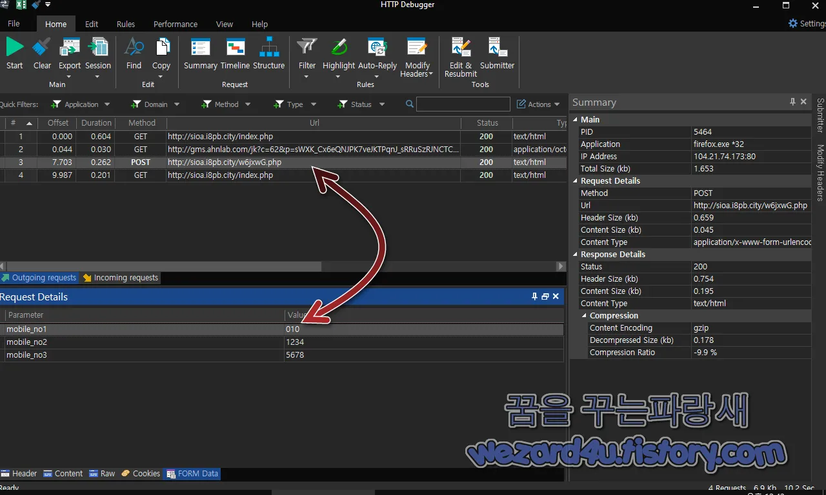The width and height of the screenshot is (826, 495).
Task: Select the gms.ahnlab.com request row
Action: point(283,150)
